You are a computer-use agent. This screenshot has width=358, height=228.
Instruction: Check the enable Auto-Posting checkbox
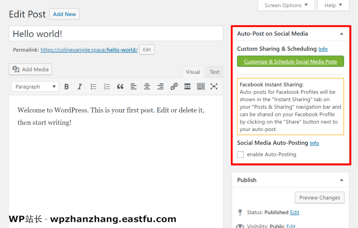(240, 155)
